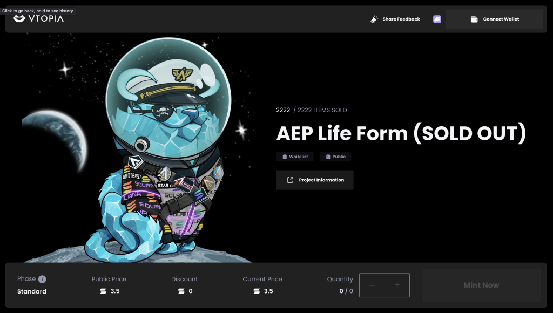Viewport: 553px width, 313px height.
Task: Click the Phase info icon
Action: point(42,279)
